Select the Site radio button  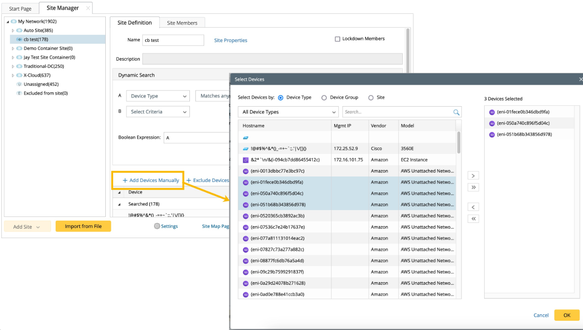371,98
